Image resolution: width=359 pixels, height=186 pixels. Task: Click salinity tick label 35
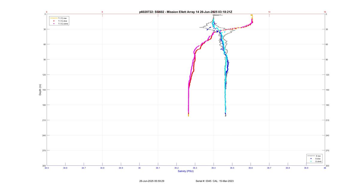[x=139, y=168]
